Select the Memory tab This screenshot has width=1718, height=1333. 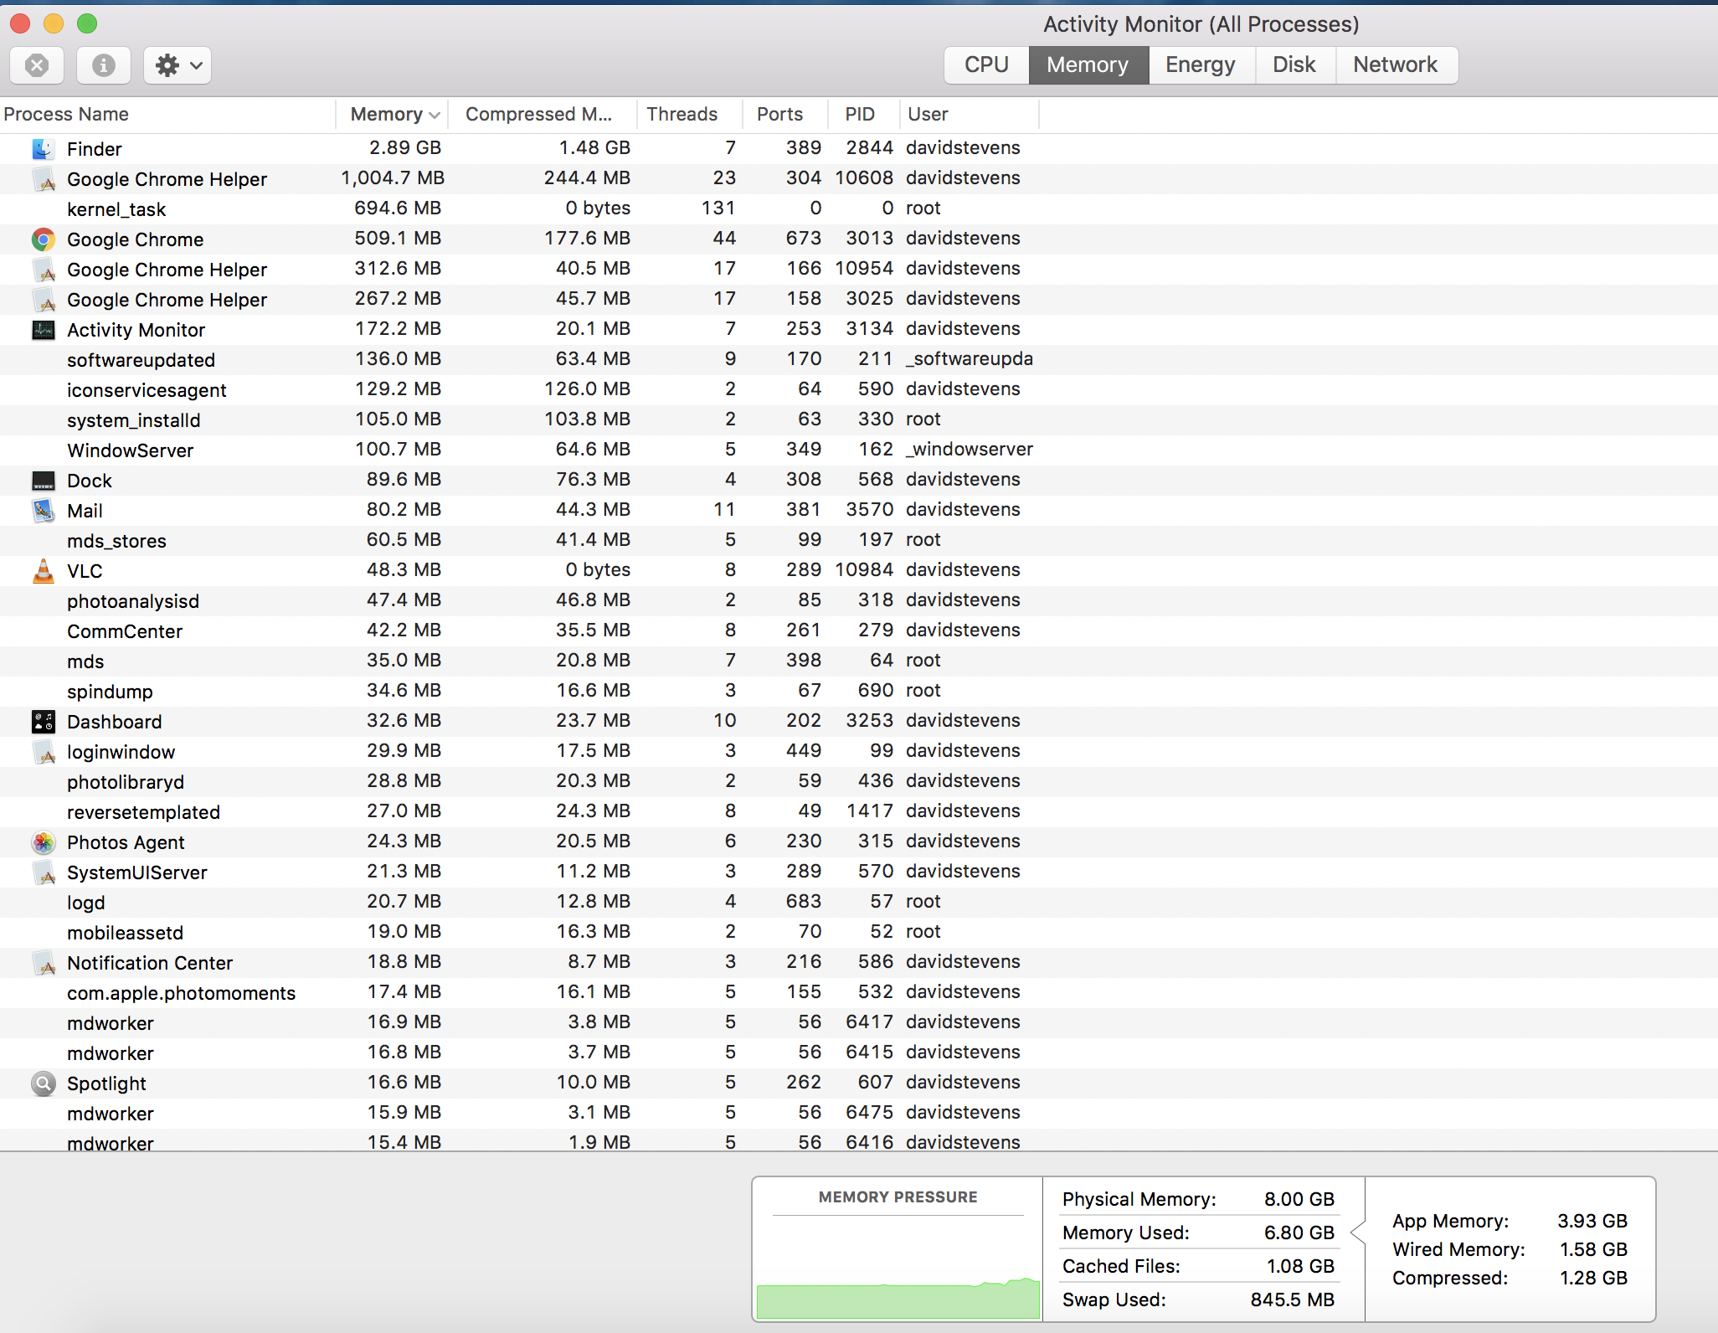pos(1088,65)
